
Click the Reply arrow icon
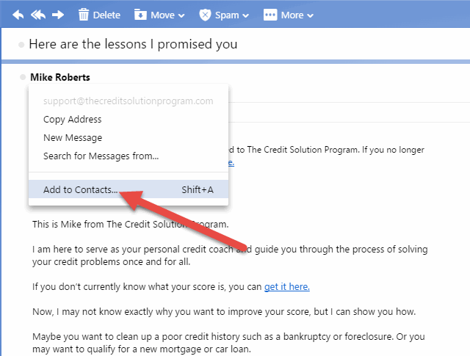pyautogui.click(x=18, y=15)
